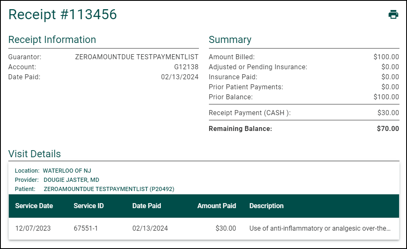Click the Service ID column header

pos(89,206)
